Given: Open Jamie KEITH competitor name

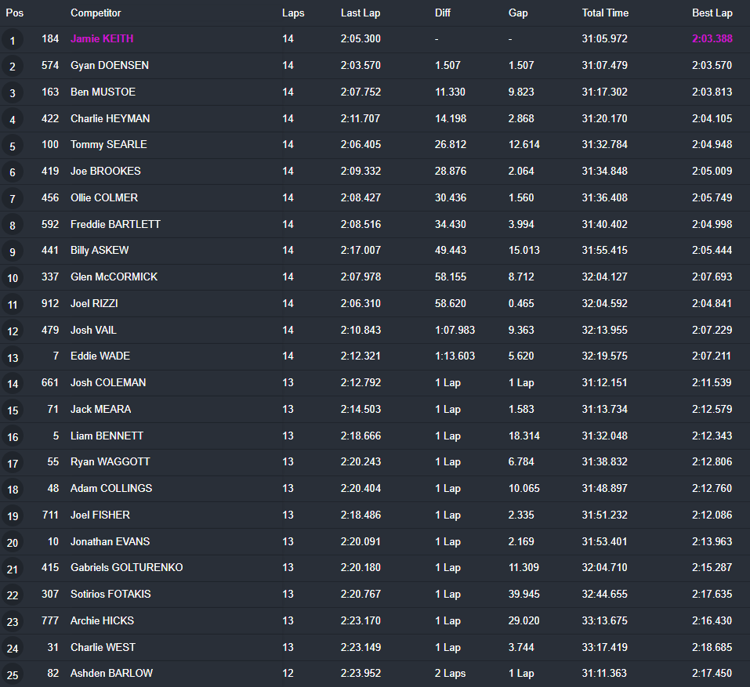Looking at the screenshot, I should (x=102, y=38).
